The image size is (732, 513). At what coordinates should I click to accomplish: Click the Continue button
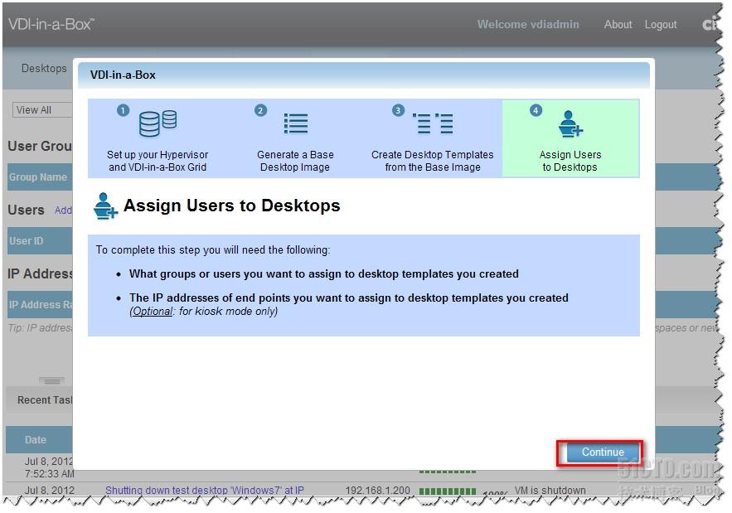pyautogui.click(x=602, y=452)
